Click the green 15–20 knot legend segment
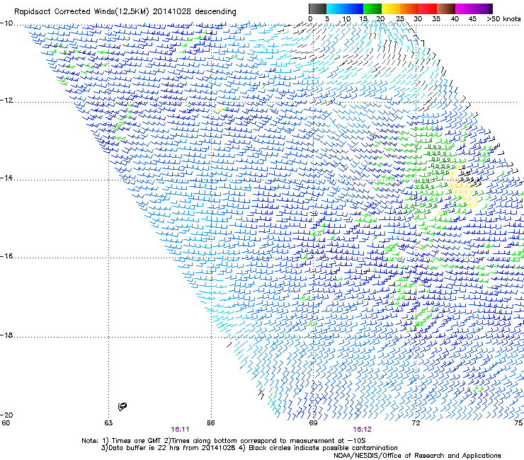524x460 pixels. [372, 8]
